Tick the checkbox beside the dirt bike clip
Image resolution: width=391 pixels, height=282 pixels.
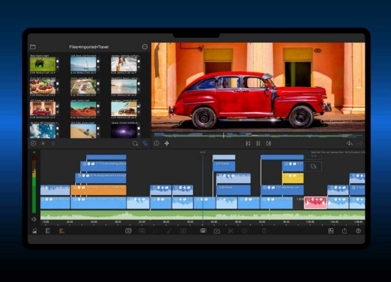tap(98, 128)
